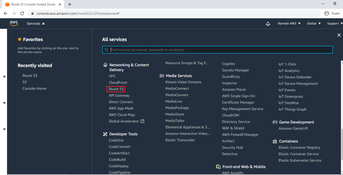This screenshot has width=343, height=175.
Task: Collapse the Services menu
Action: pyautogui.click(x=36, y=23)
